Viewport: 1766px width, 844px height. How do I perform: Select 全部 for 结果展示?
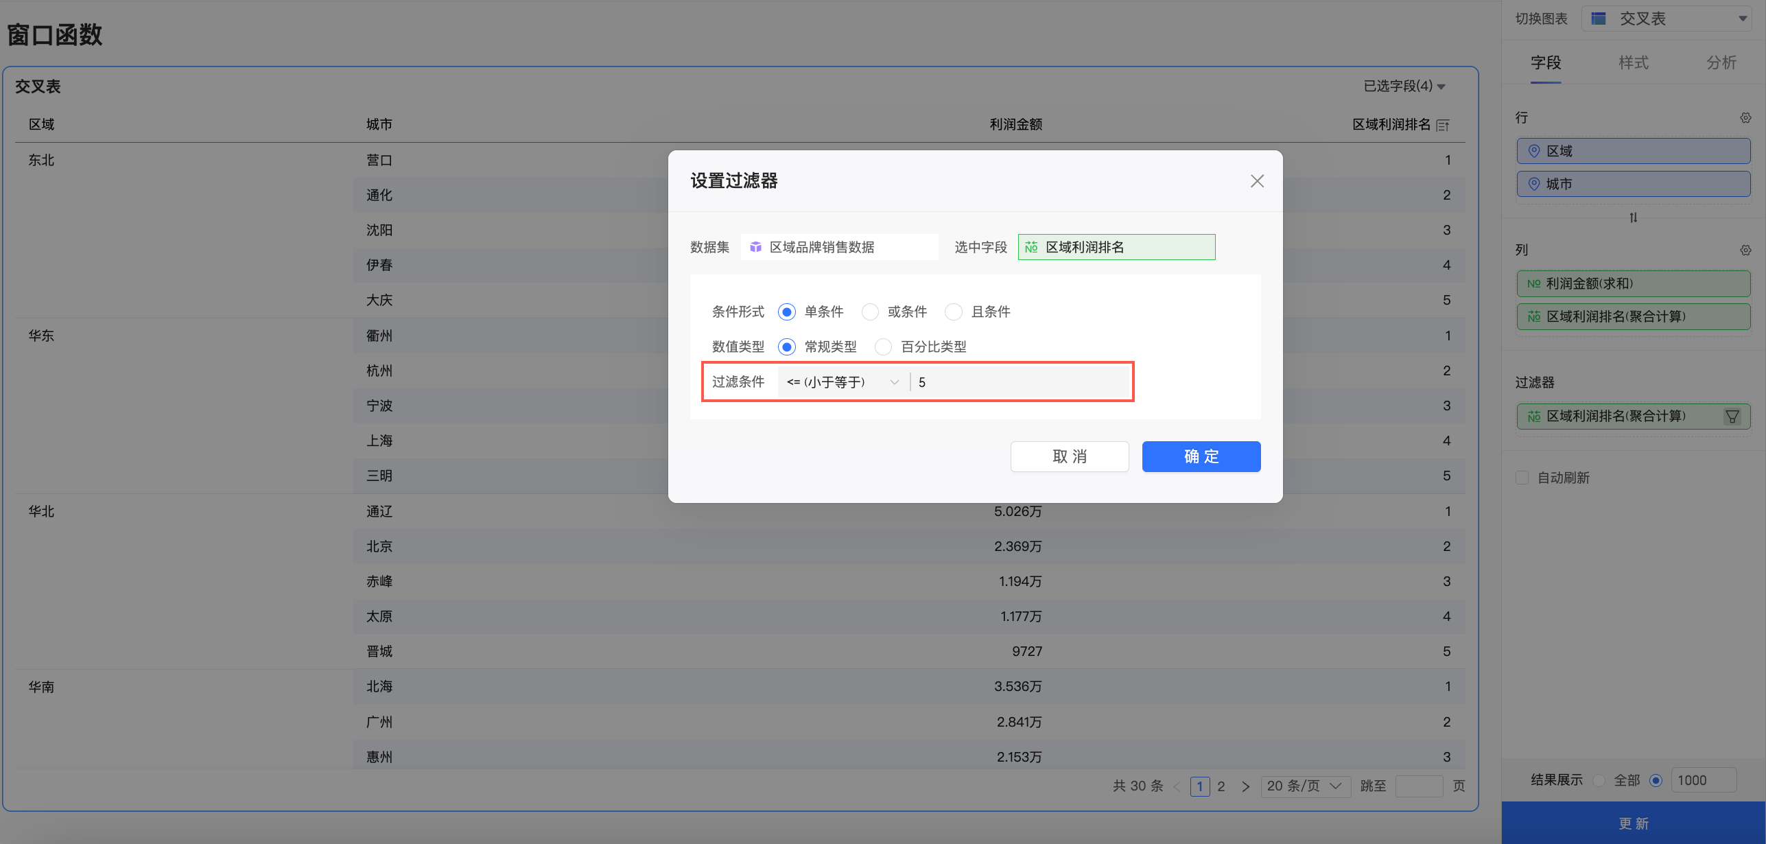pyautogui.click(x=1599, y=780)
